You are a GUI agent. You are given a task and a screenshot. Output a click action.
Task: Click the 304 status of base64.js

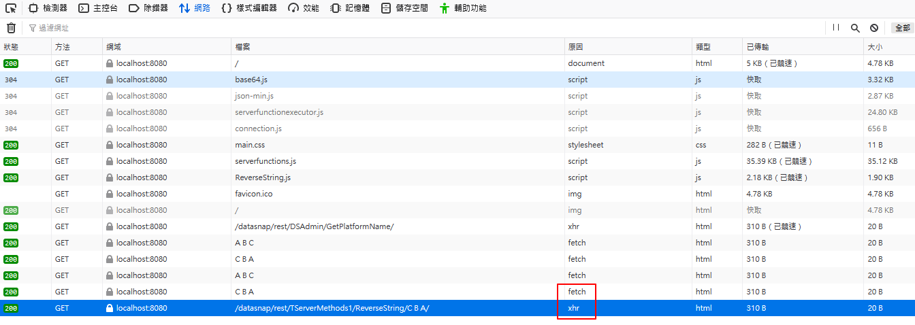pos(11,80)
